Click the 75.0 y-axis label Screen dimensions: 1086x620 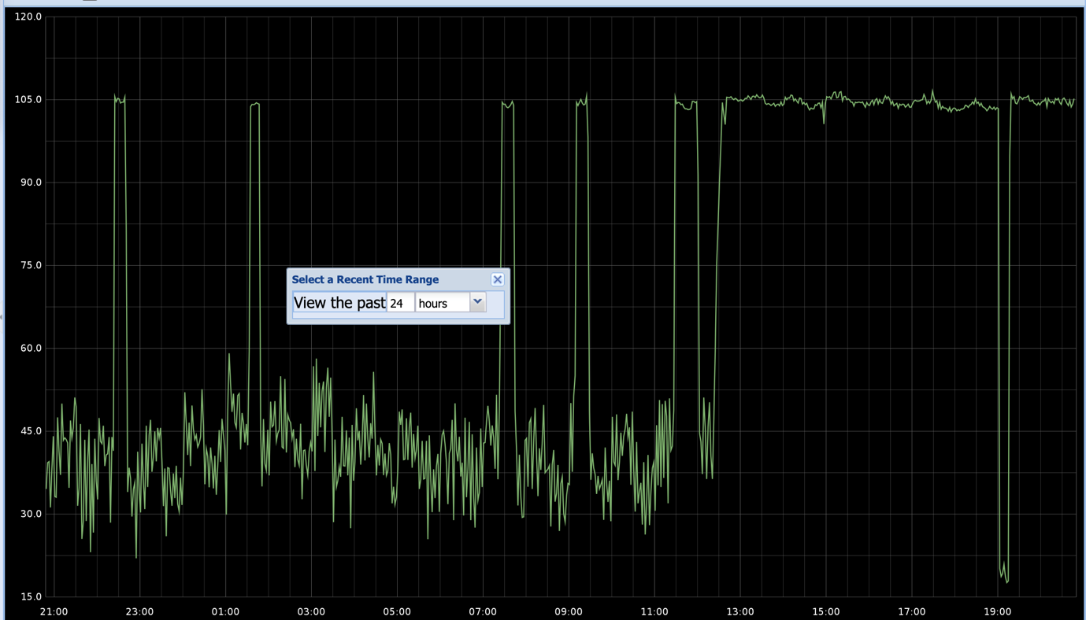pos(31,265)
